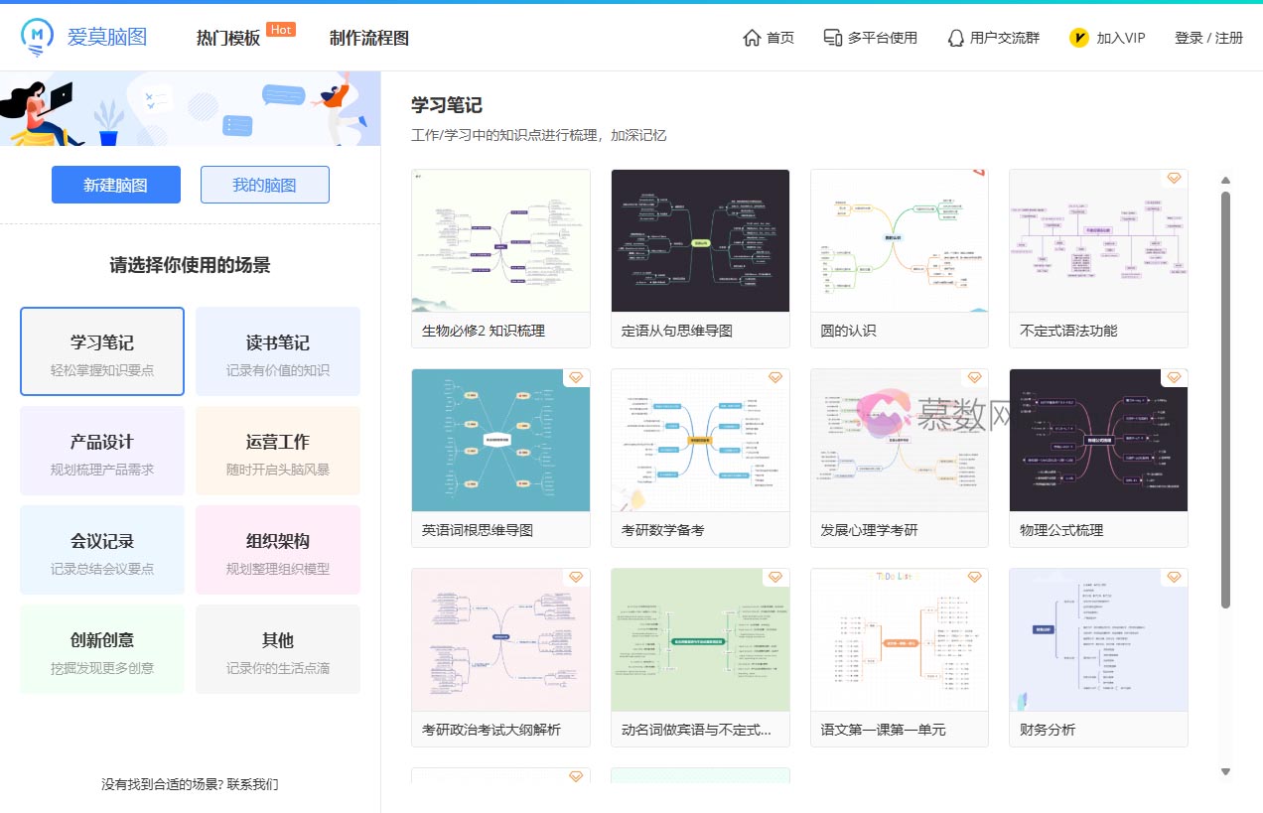
Task: Open the 生物必修2 知识梳理 template thumbnail
Action: tap(500, 240)
